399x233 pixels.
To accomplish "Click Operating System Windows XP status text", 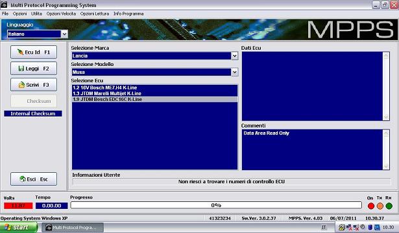I will click(x=34, y=218).
